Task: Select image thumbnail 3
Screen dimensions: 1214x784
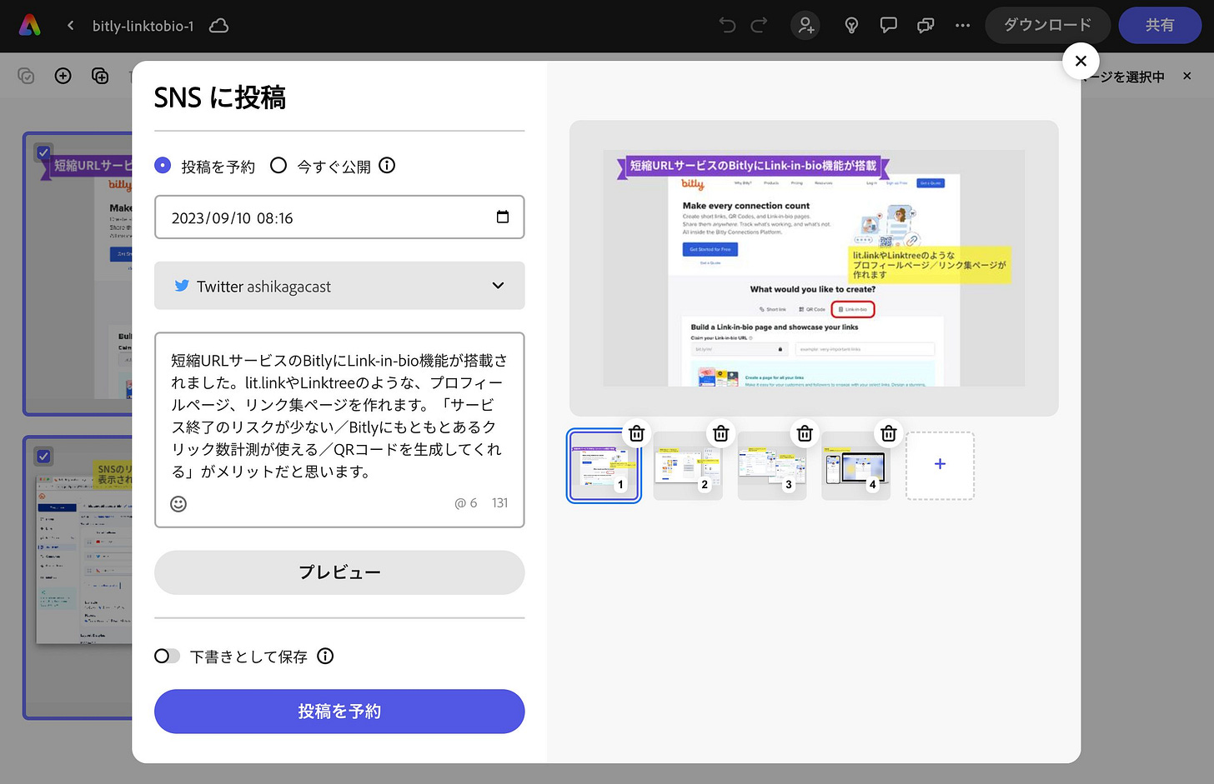Action: (771, 464)
